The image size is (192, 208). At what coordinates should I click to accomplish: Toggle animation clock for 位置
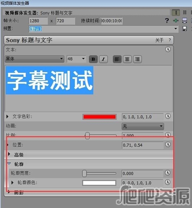pos(168,144)
